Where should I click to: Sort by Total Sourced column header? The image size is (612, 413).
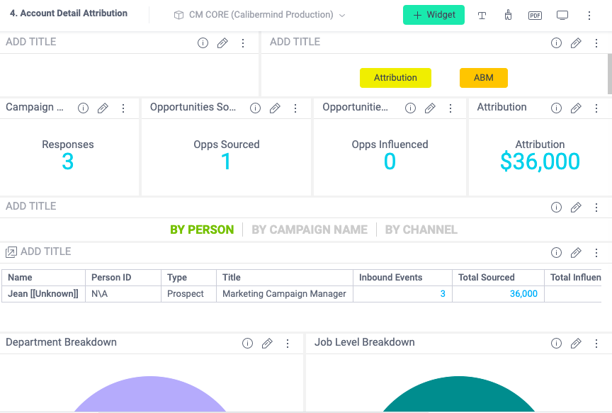point(498,278)
